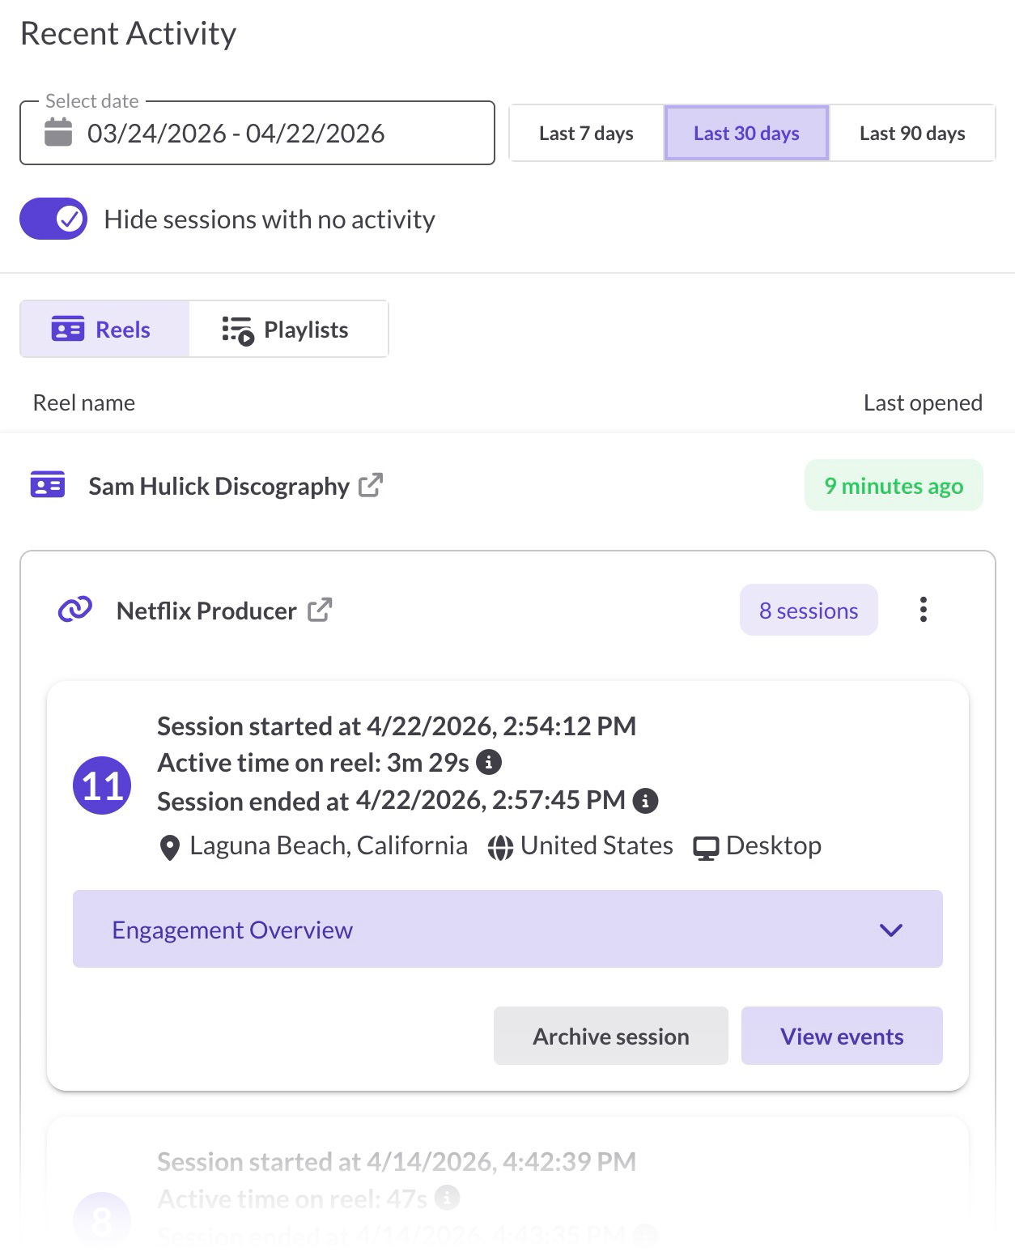Click Session started at 4/22/2026 text

(397, 726)
